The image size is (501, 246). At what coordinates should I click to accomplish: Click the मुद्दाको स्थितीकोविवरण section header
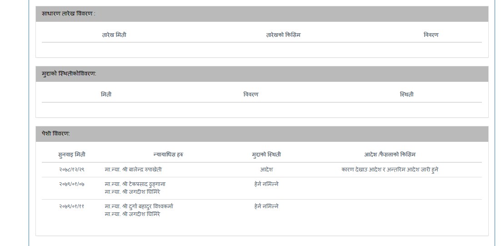[69, 74]
